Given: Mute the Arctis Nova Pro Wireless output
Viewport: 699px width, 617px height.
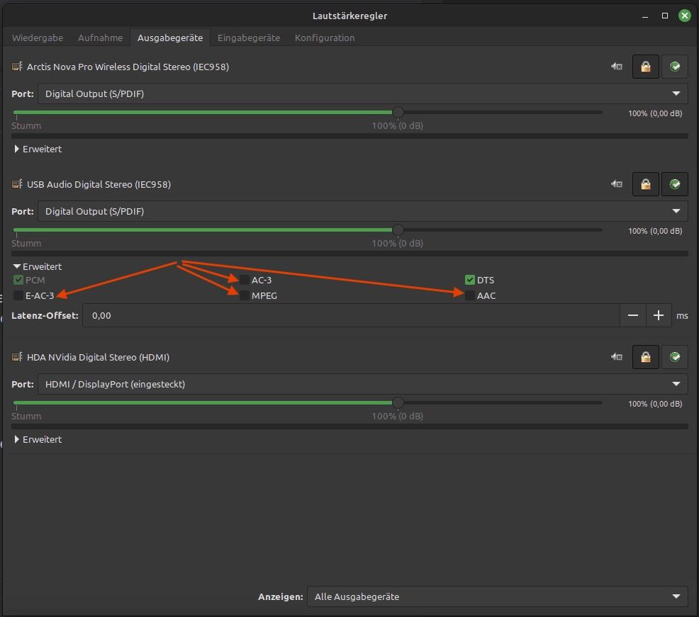Looking at the screenshot, I should (617, 67).
